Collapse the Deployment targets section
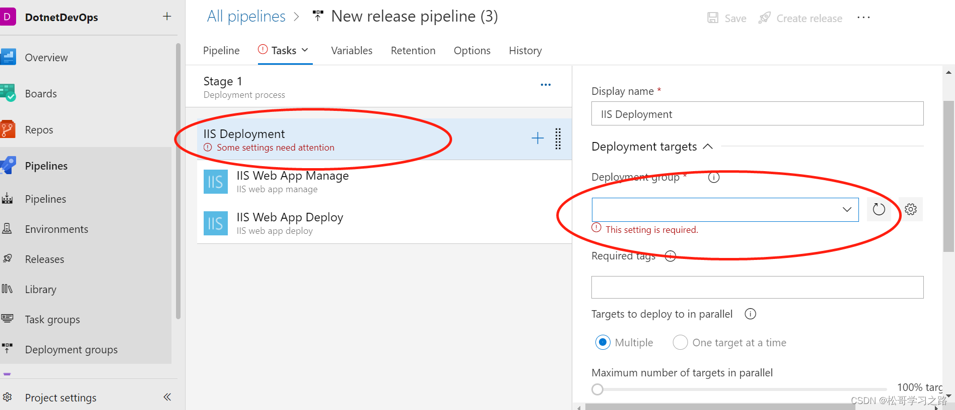 (x=708, y=147)
